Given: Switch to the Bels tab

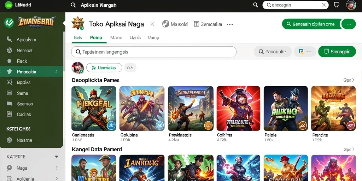Looking at the screenshot, I should pos(78,37).
